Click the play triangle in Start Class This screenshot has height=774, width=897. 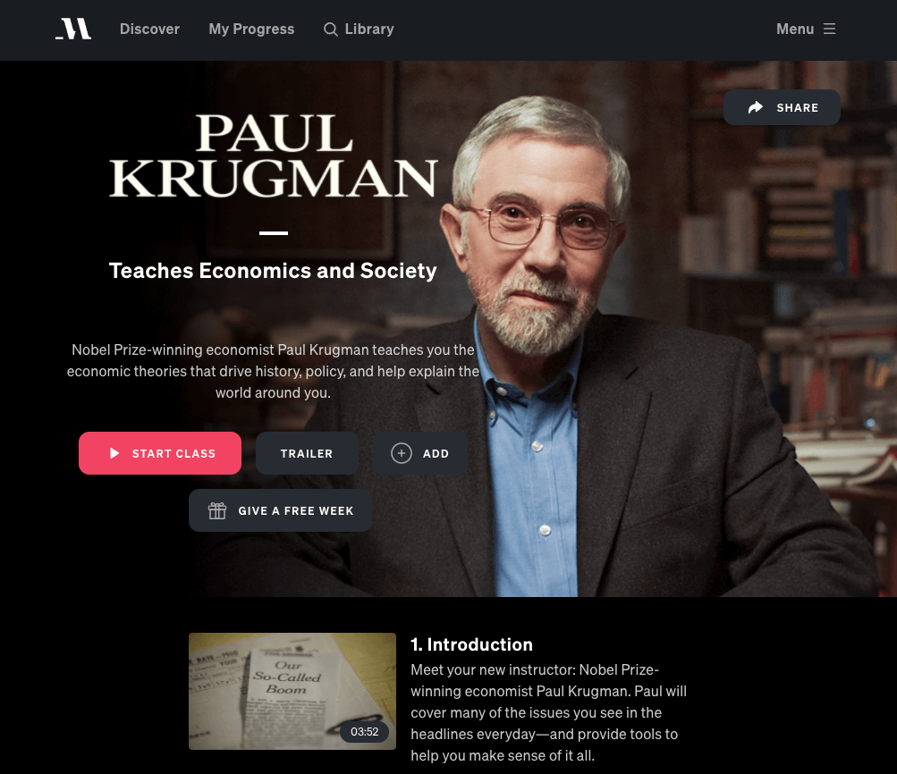coord(114,453)
